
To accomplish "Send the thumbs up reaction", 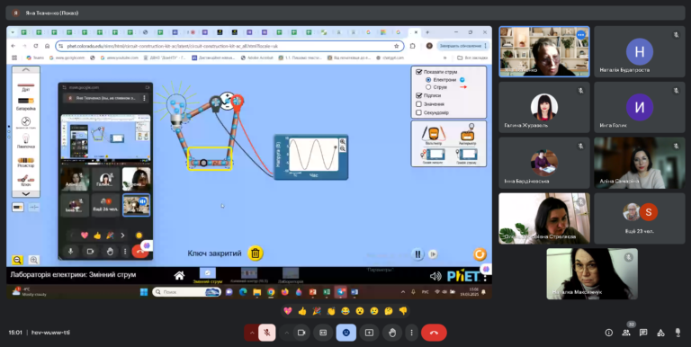I will click(x=302, y=311).
